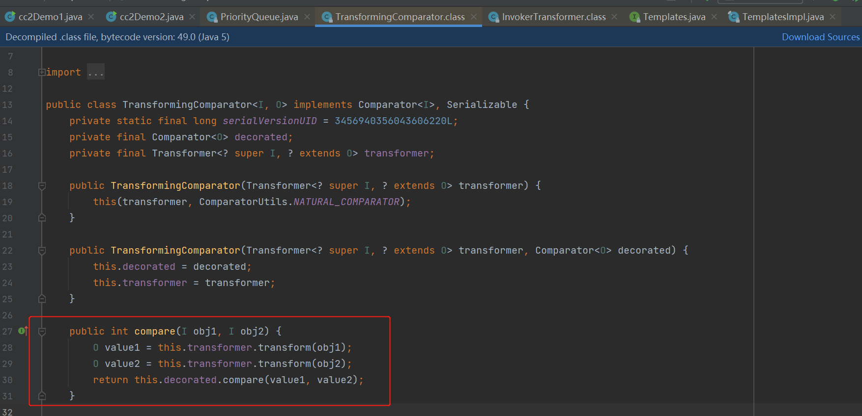Close the InvokerTransformer.class tab
The height and width of the screenshot is (416, 862).
click(x=614, y=17)
